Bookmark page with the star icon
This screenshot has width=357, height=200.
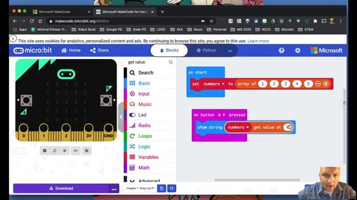coord(211,21)
